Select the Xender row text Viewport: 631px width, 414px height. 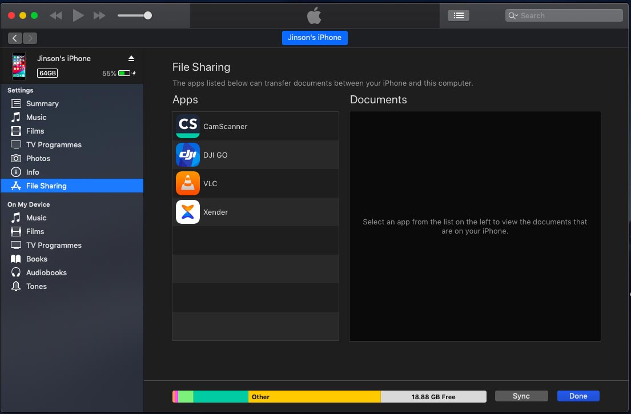coord(215,212)
